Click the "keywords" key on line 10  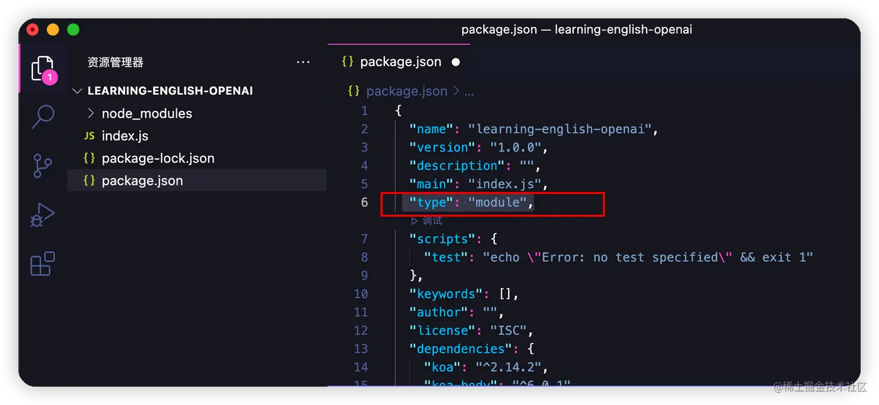[446, 294]
